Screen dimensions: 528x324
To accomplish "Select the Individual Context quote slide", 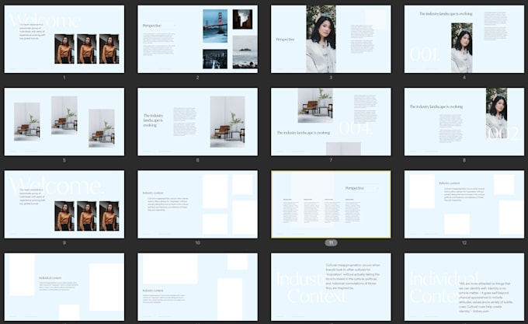I will [x=464, y=287].
